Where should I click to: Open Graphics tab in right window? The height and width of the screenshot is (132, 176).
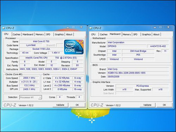click(x=146, y=34)
